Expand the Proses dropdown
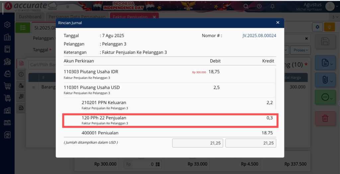The image size is (340, 174). [x=300, y=50]
